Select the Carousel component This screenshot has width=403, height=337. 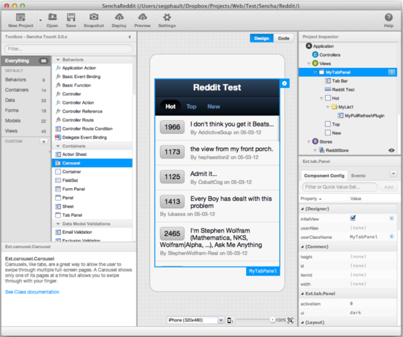[93, 163]
